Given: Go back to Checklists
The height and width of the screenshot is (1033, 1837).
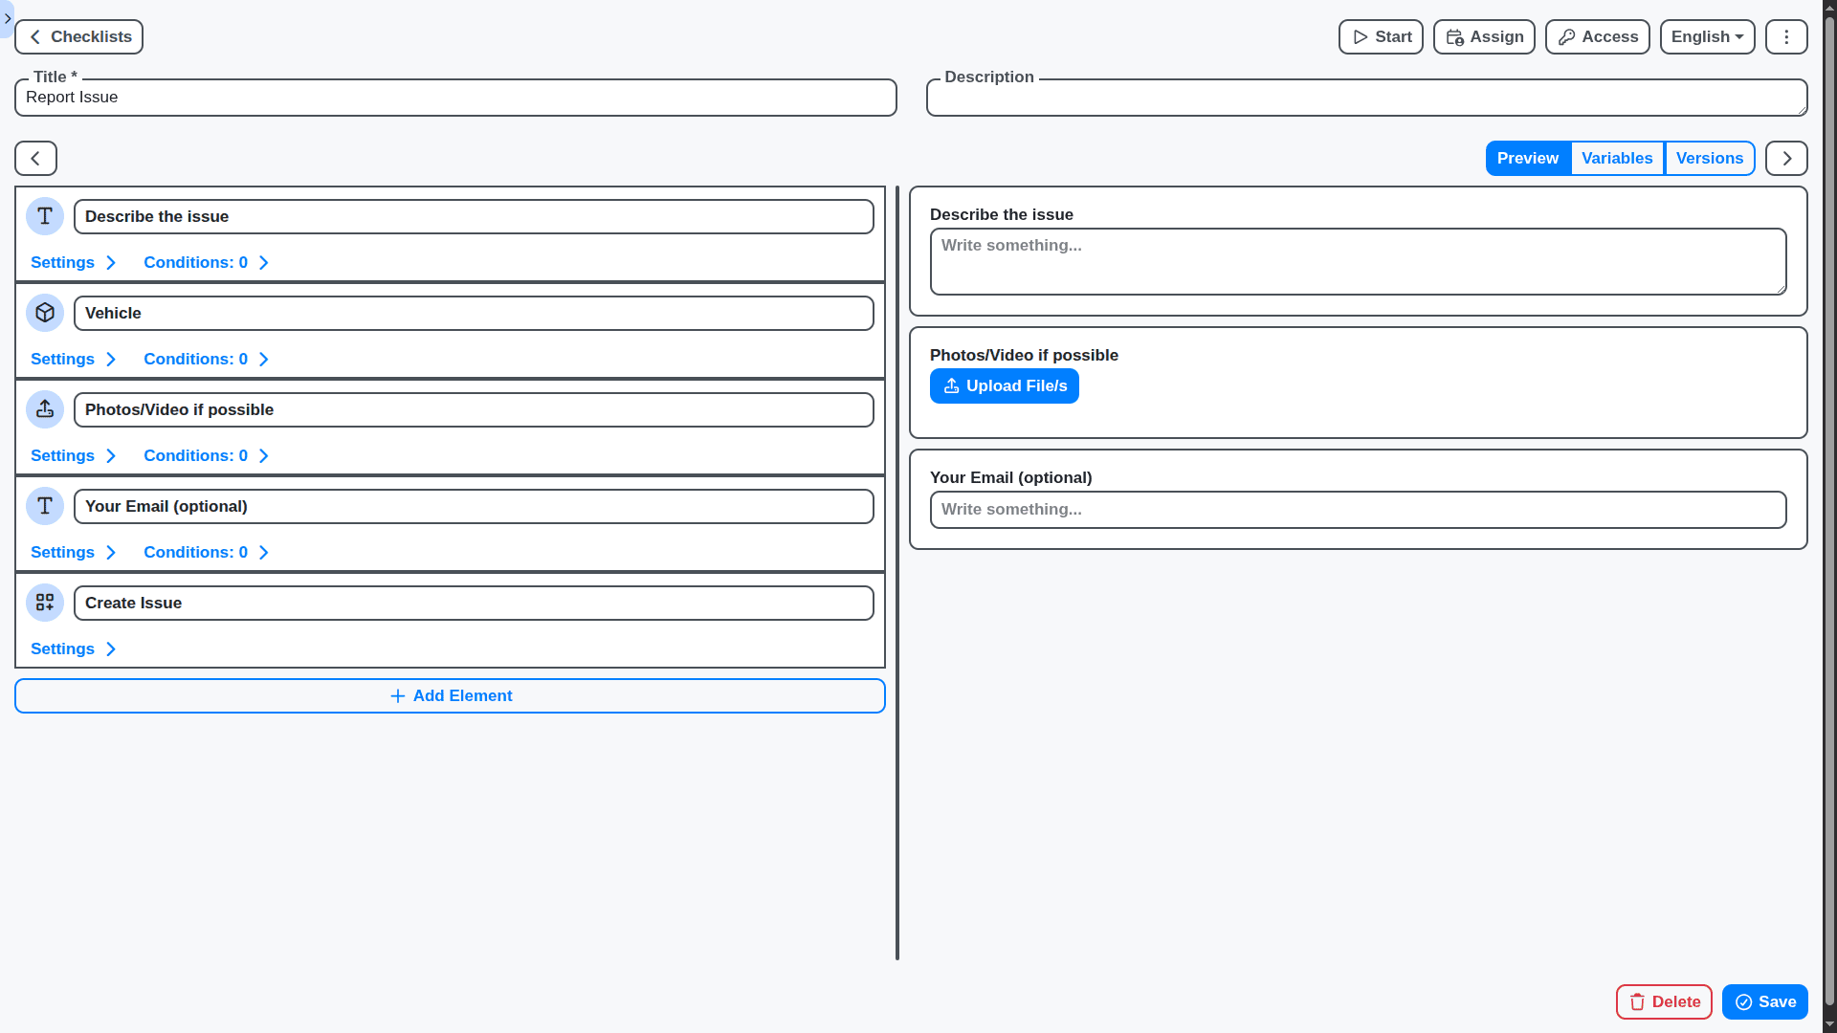Looking at the screenshot, I should [79, 37].
